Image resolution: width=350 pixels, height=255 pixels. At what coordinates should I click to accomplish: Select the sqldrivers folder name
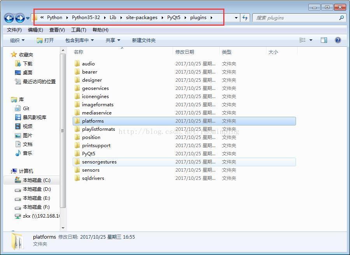[93, 178]
